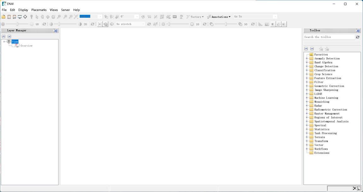The height and width of the screenshot is (192, 363).
Task: Select the pushpin Crosshairs tool
Action: [x=32, y=17]
